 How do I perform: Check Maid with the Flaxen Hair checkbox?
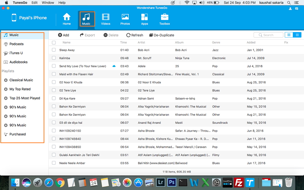pyautogui.click(x=54, y=74)
